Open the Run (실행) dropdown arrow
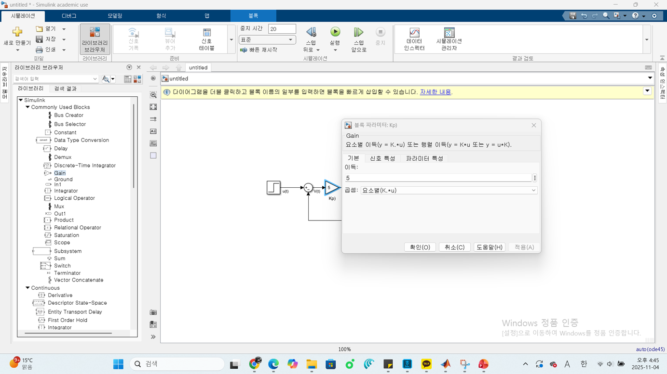Screen dimensions: 667x374 (x=335, y=50)
